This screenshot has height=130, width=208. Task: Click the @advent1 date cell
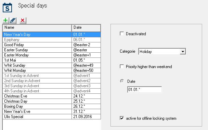click(x=86, y=76)
